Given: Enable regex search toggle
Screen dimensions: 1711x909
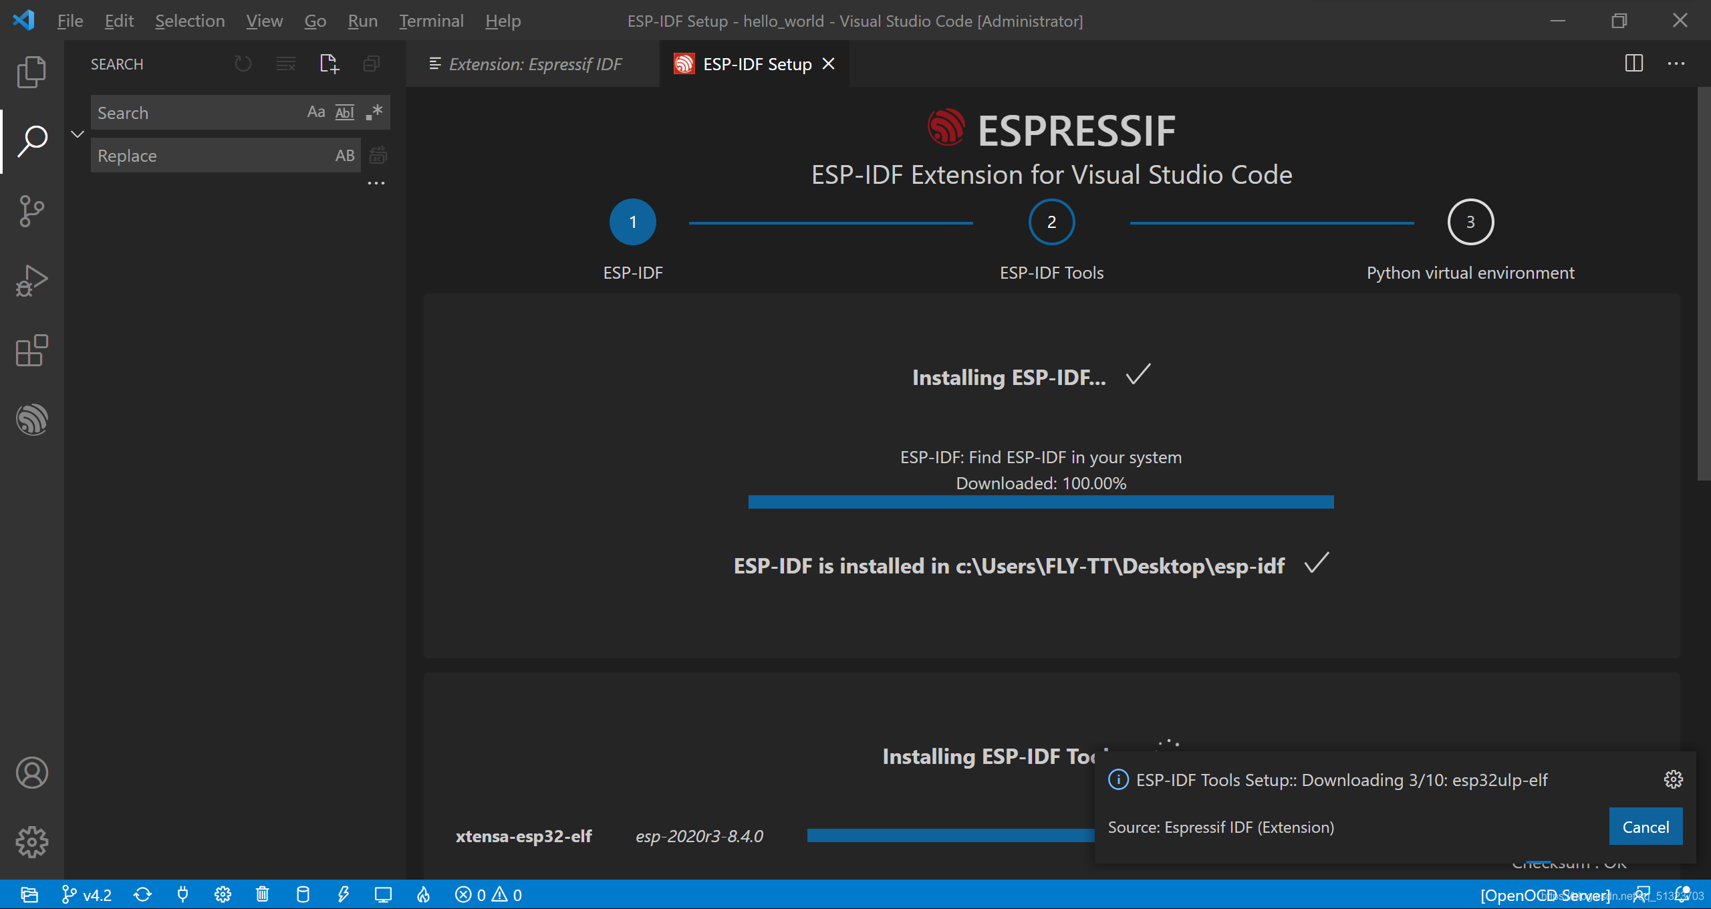Looking at the screenshot, I should click(376, 112).
